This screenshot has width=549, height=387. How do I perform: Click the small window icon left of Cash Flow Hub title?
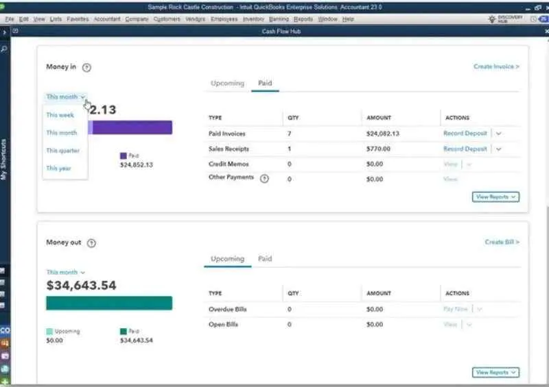pyautogui.click(x=15, y=31)
